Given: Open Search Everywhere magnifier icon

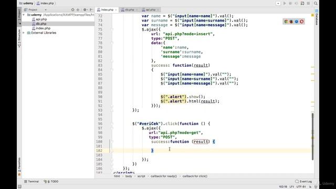Looking at the screenshot, I should (x=316, y=4).
